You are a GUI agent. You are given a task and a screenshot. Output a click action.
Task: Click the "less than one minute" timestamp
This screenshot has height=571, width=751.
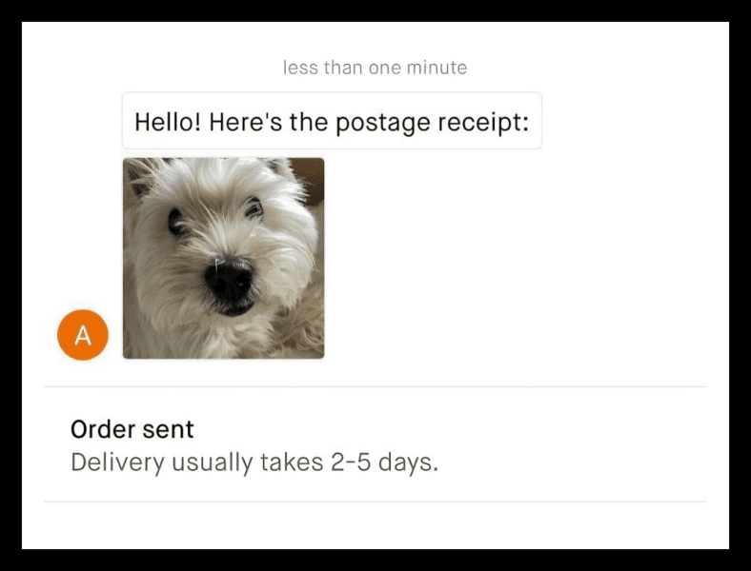tap(375, 68)
